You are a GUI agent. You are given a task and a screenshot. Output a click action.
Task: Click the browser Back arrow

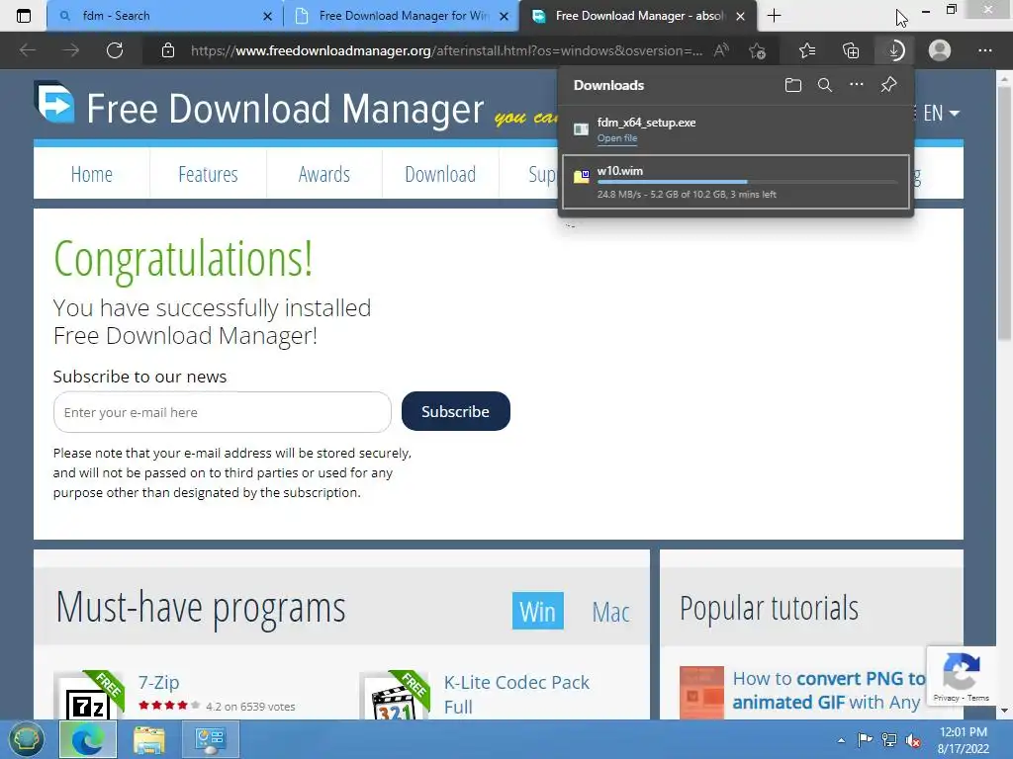(x=28, y=50)
